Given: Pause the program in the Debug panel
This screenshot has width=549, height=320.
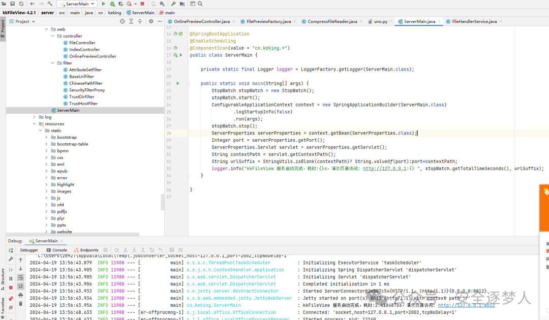Looking at the screenshot, I should [x=11, y=279].
